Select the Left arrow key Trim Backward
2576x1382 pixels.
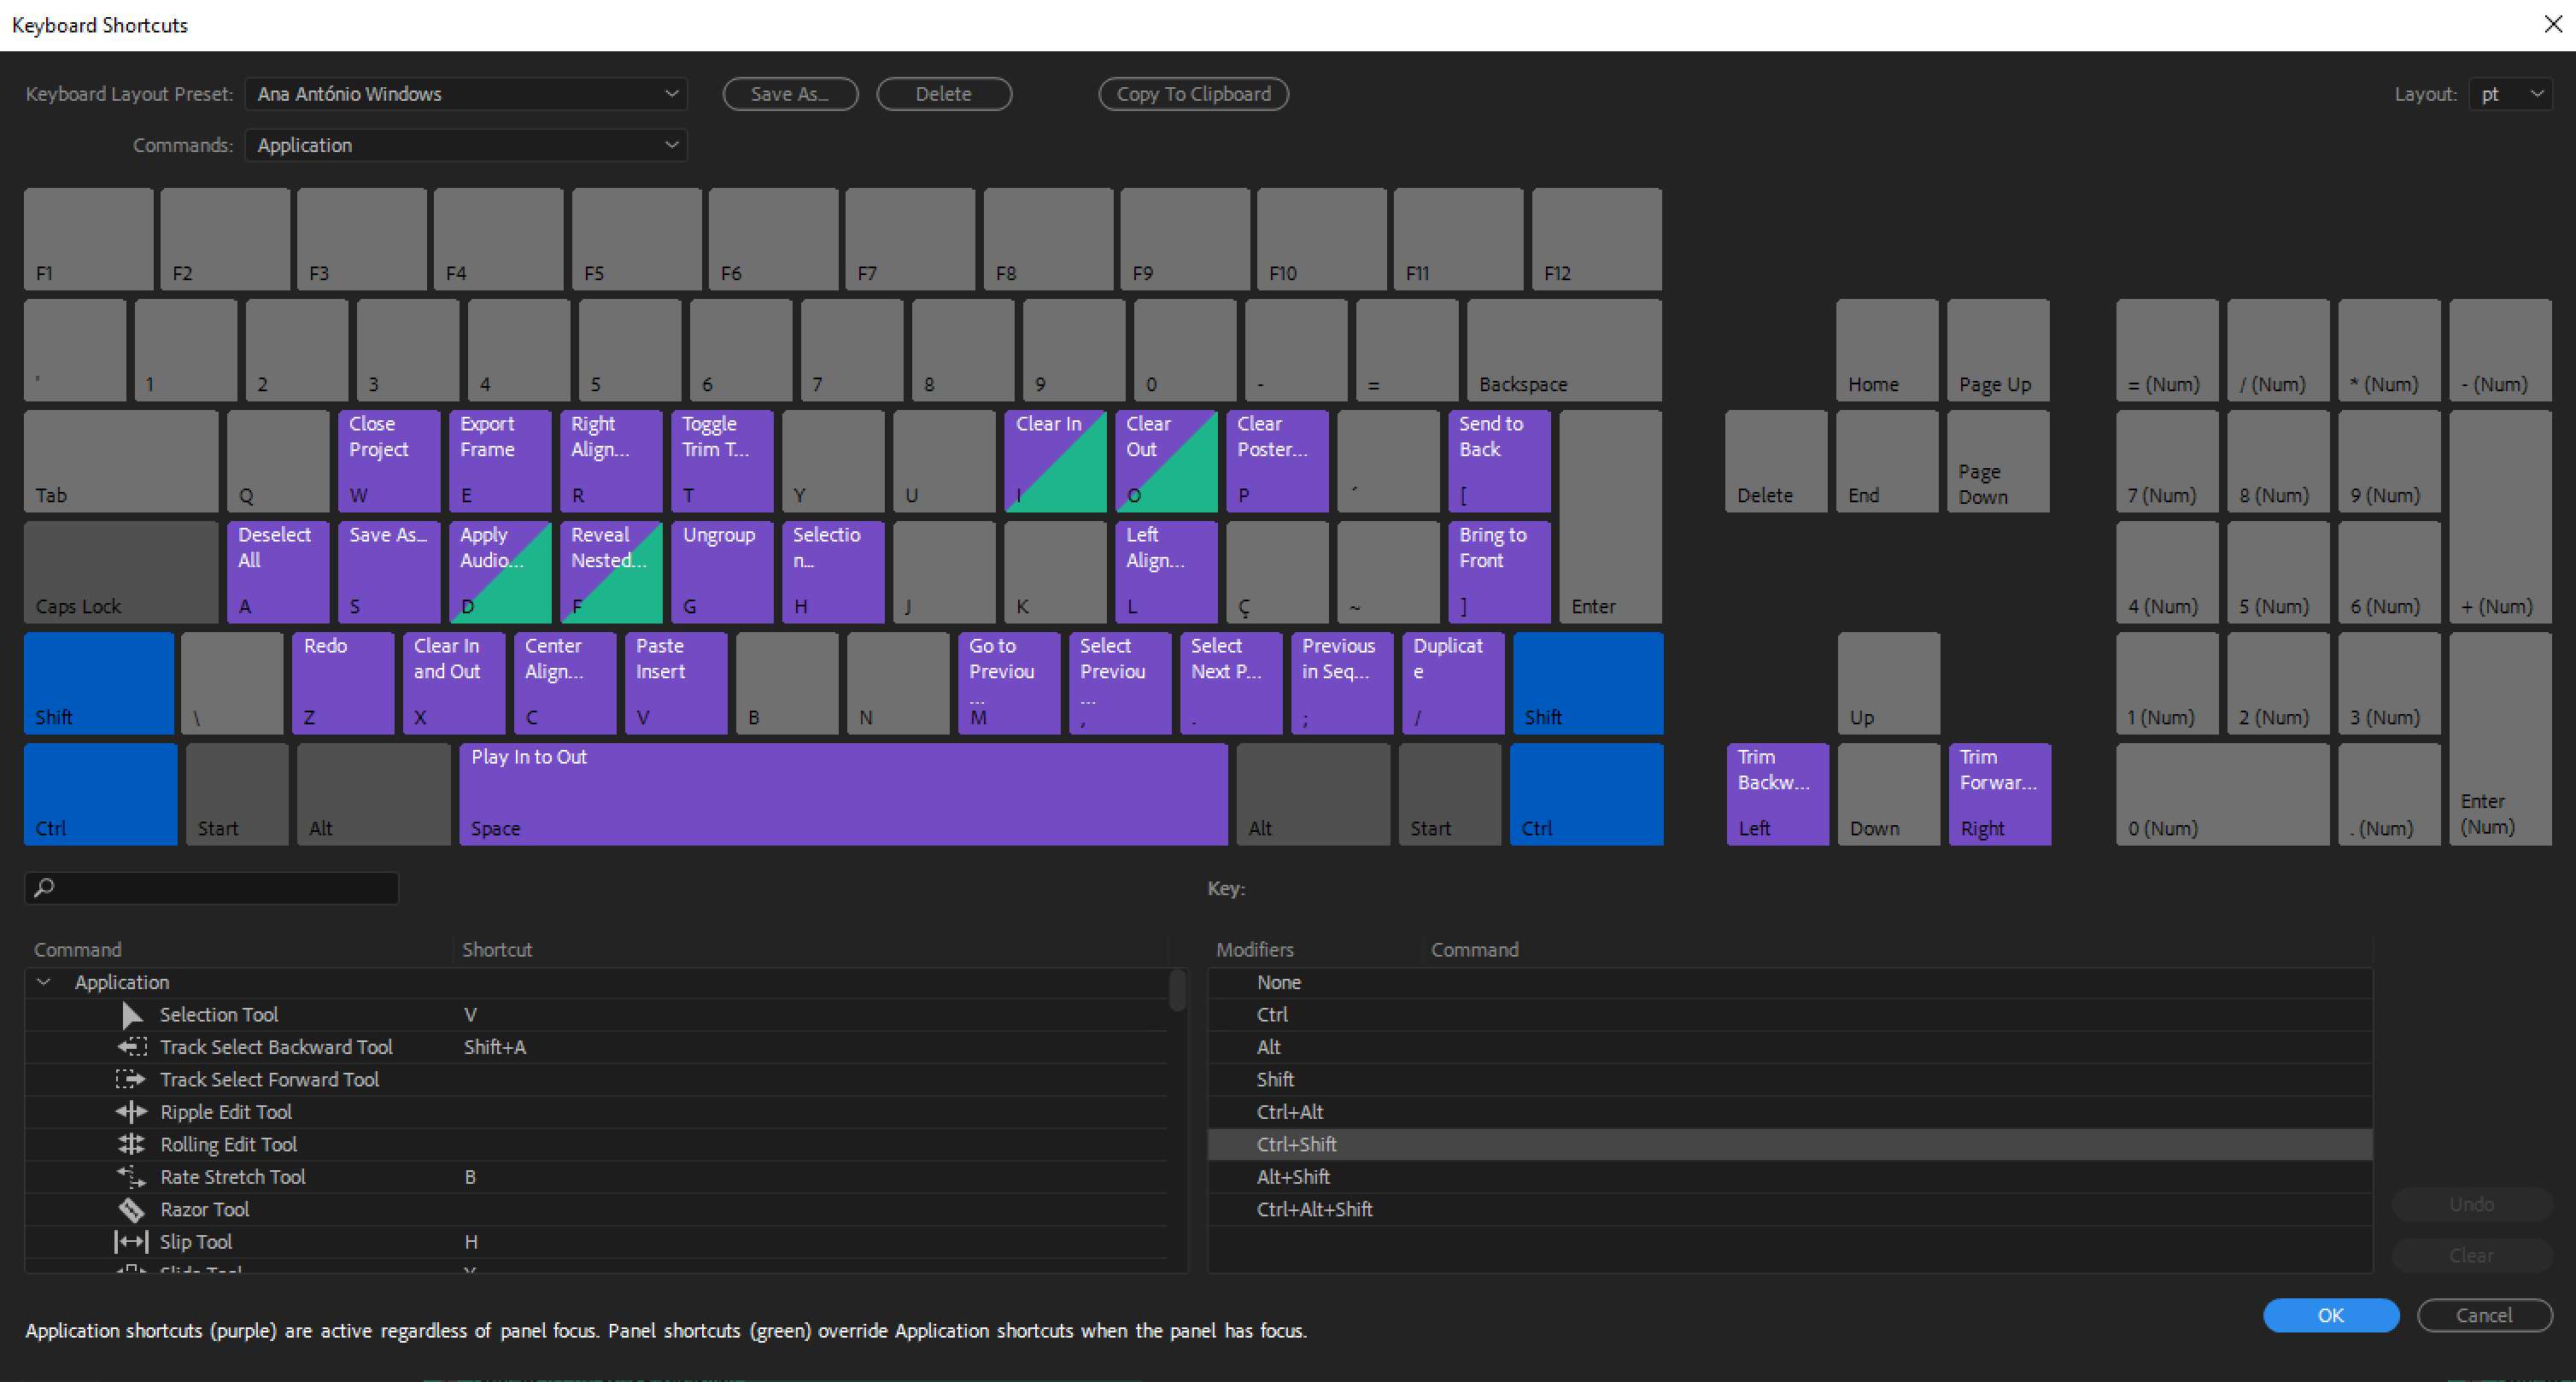[x=1778, y=794]
